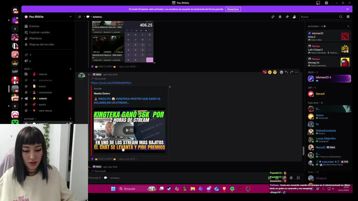Viewport: 358px width, 201px height.
Task: Open the server icon labeled 's'
Action: coord(15,29)
